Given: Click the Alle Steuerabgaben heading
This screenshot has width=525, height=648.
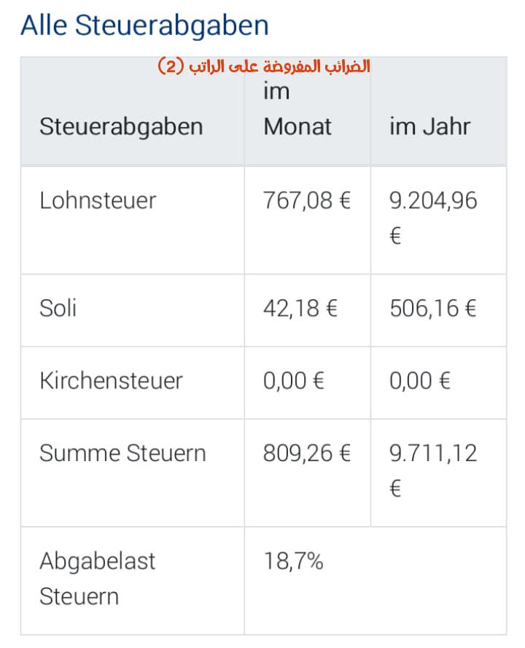Looking at the screenshot, I should point(144,26).
